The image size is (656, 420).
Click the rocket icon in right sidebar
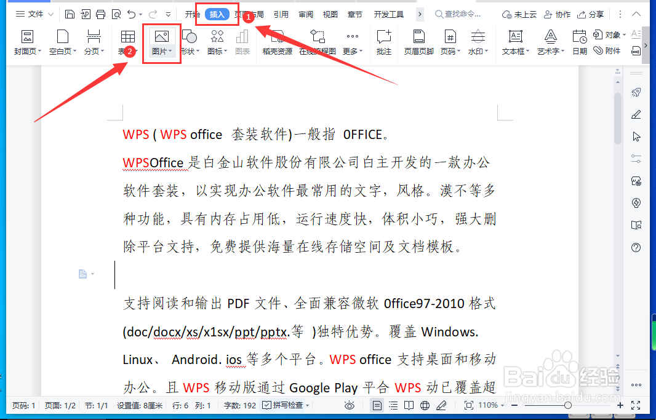click(x=636, y=92)
